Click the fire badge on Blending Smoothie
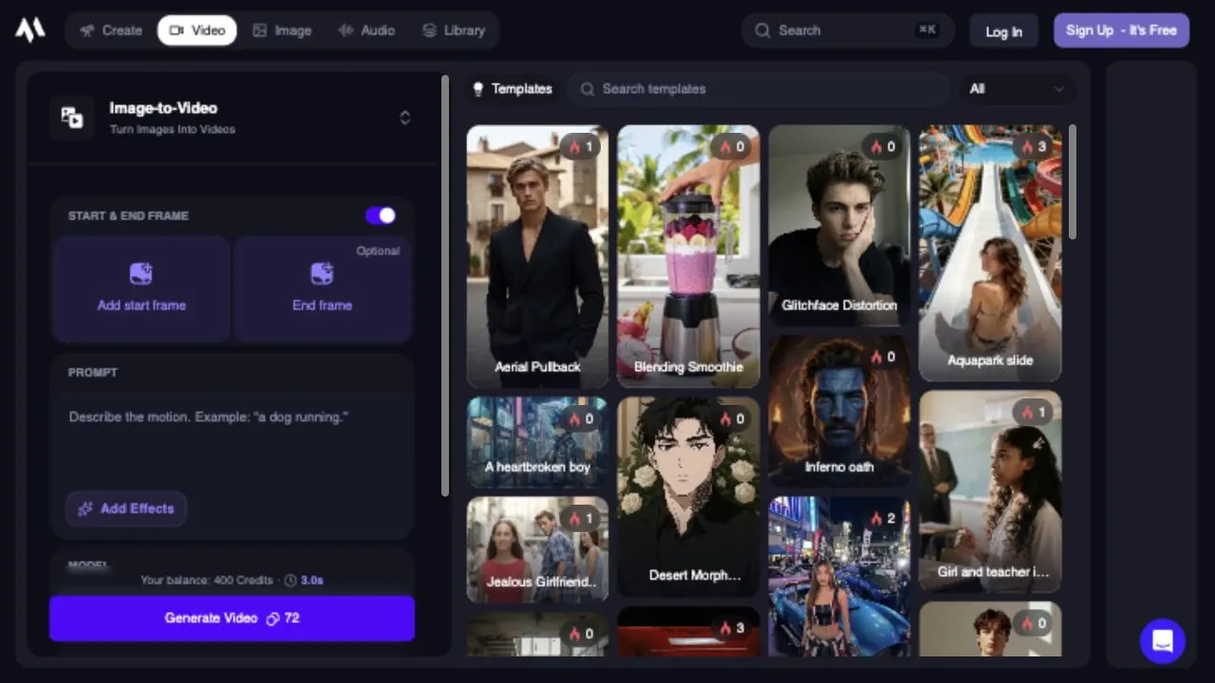The width and height of the screenshot is (1215, 683). point(732,147)
